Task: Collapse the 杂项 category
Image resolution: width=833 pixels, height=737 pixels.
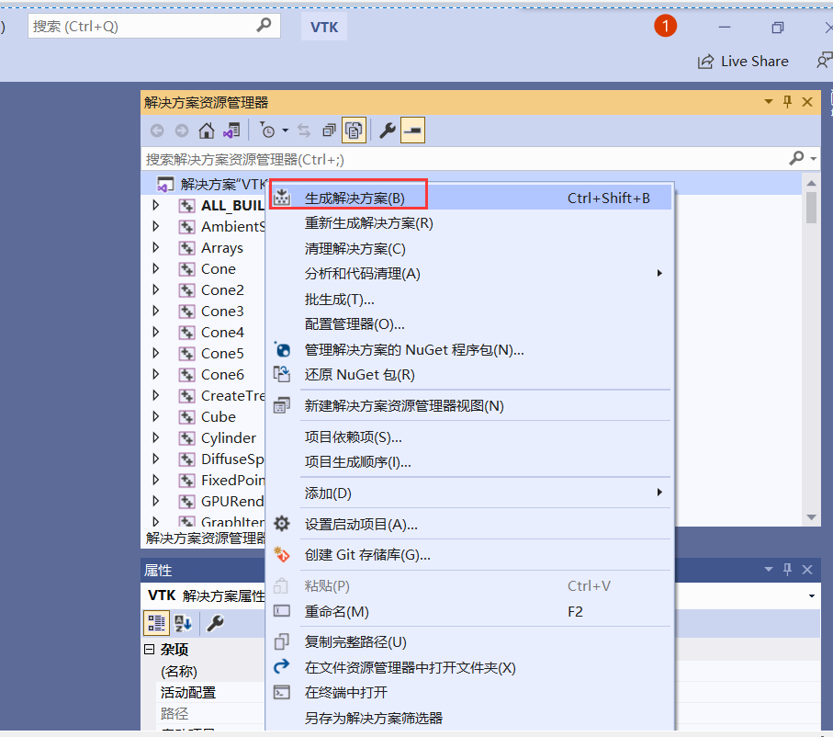Action: pyautogui.click(x=150, y=650)
